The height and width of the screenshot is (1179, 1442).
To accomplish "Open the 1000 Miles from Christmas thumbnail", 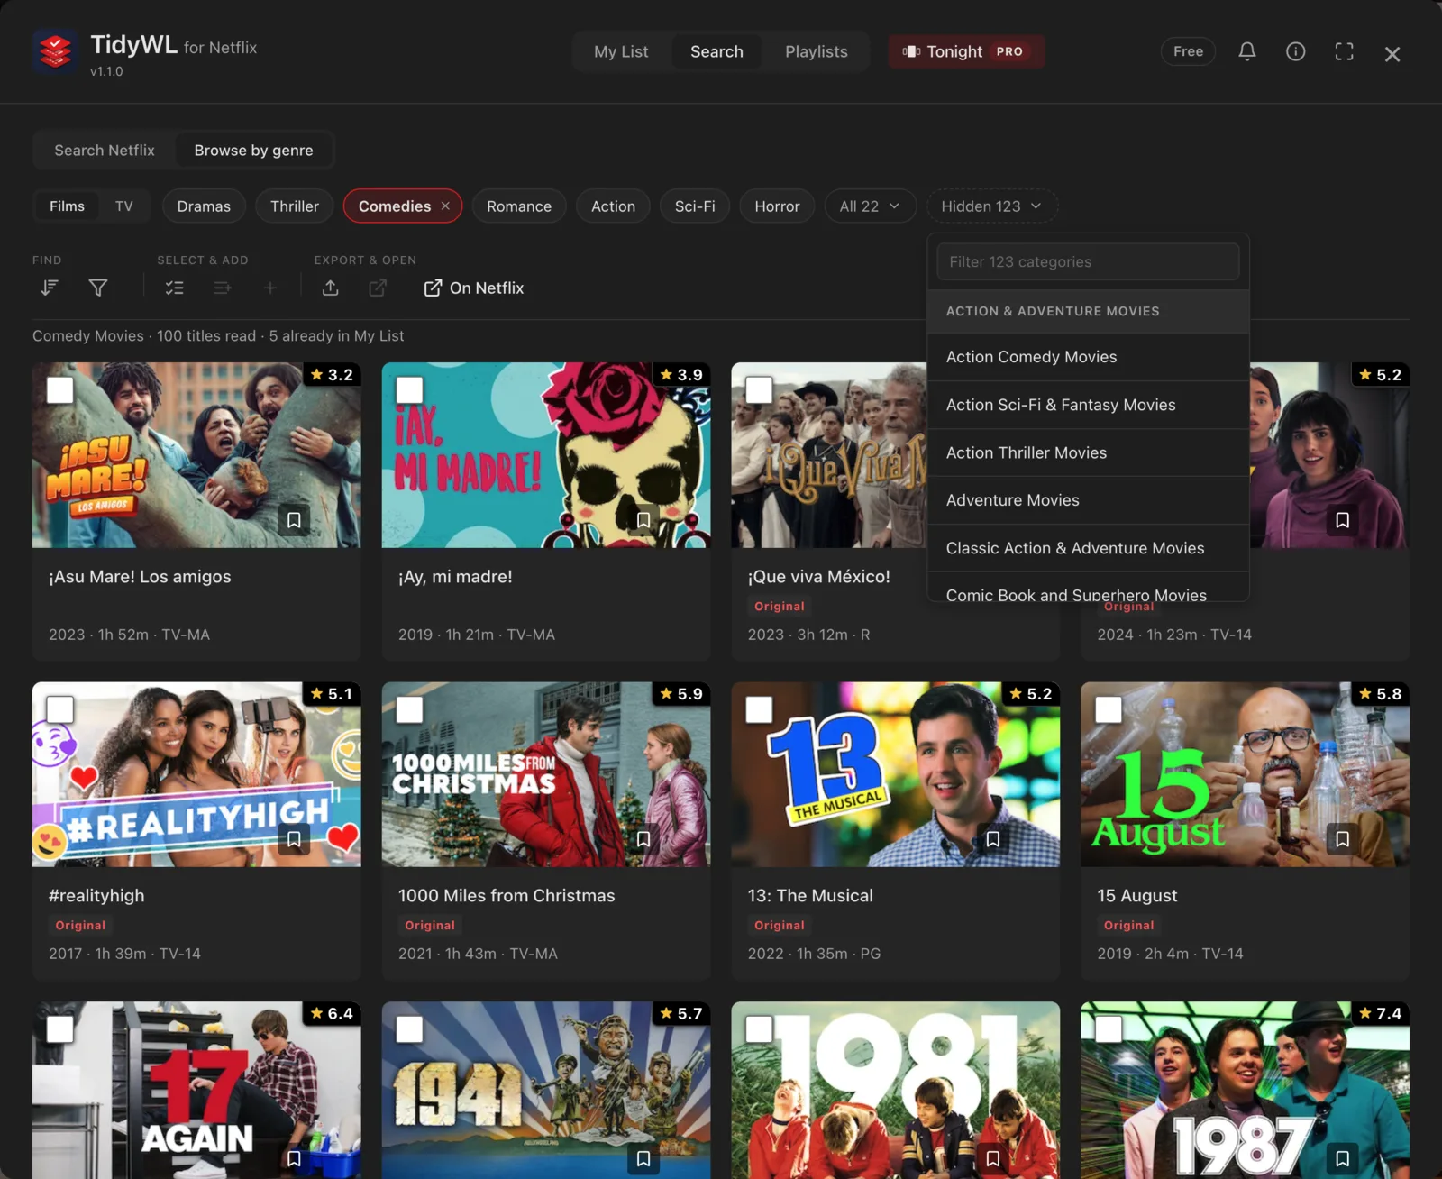I will click(546, 774).
